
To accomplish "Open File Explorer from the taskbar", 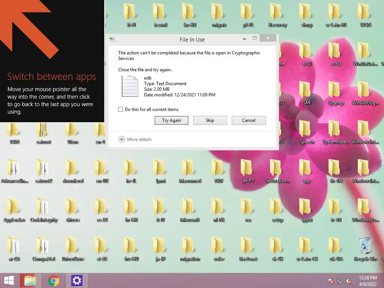I will click(x=30, y=280).
